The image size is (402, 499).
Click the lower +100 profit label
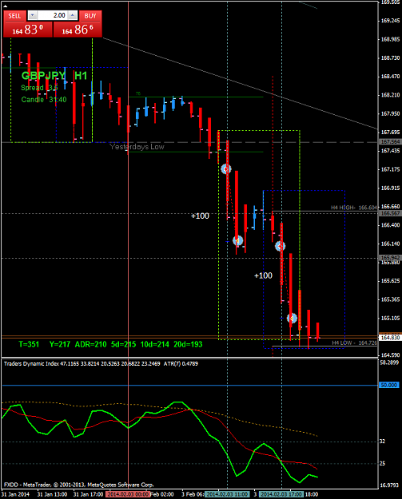tap(263, 275)
